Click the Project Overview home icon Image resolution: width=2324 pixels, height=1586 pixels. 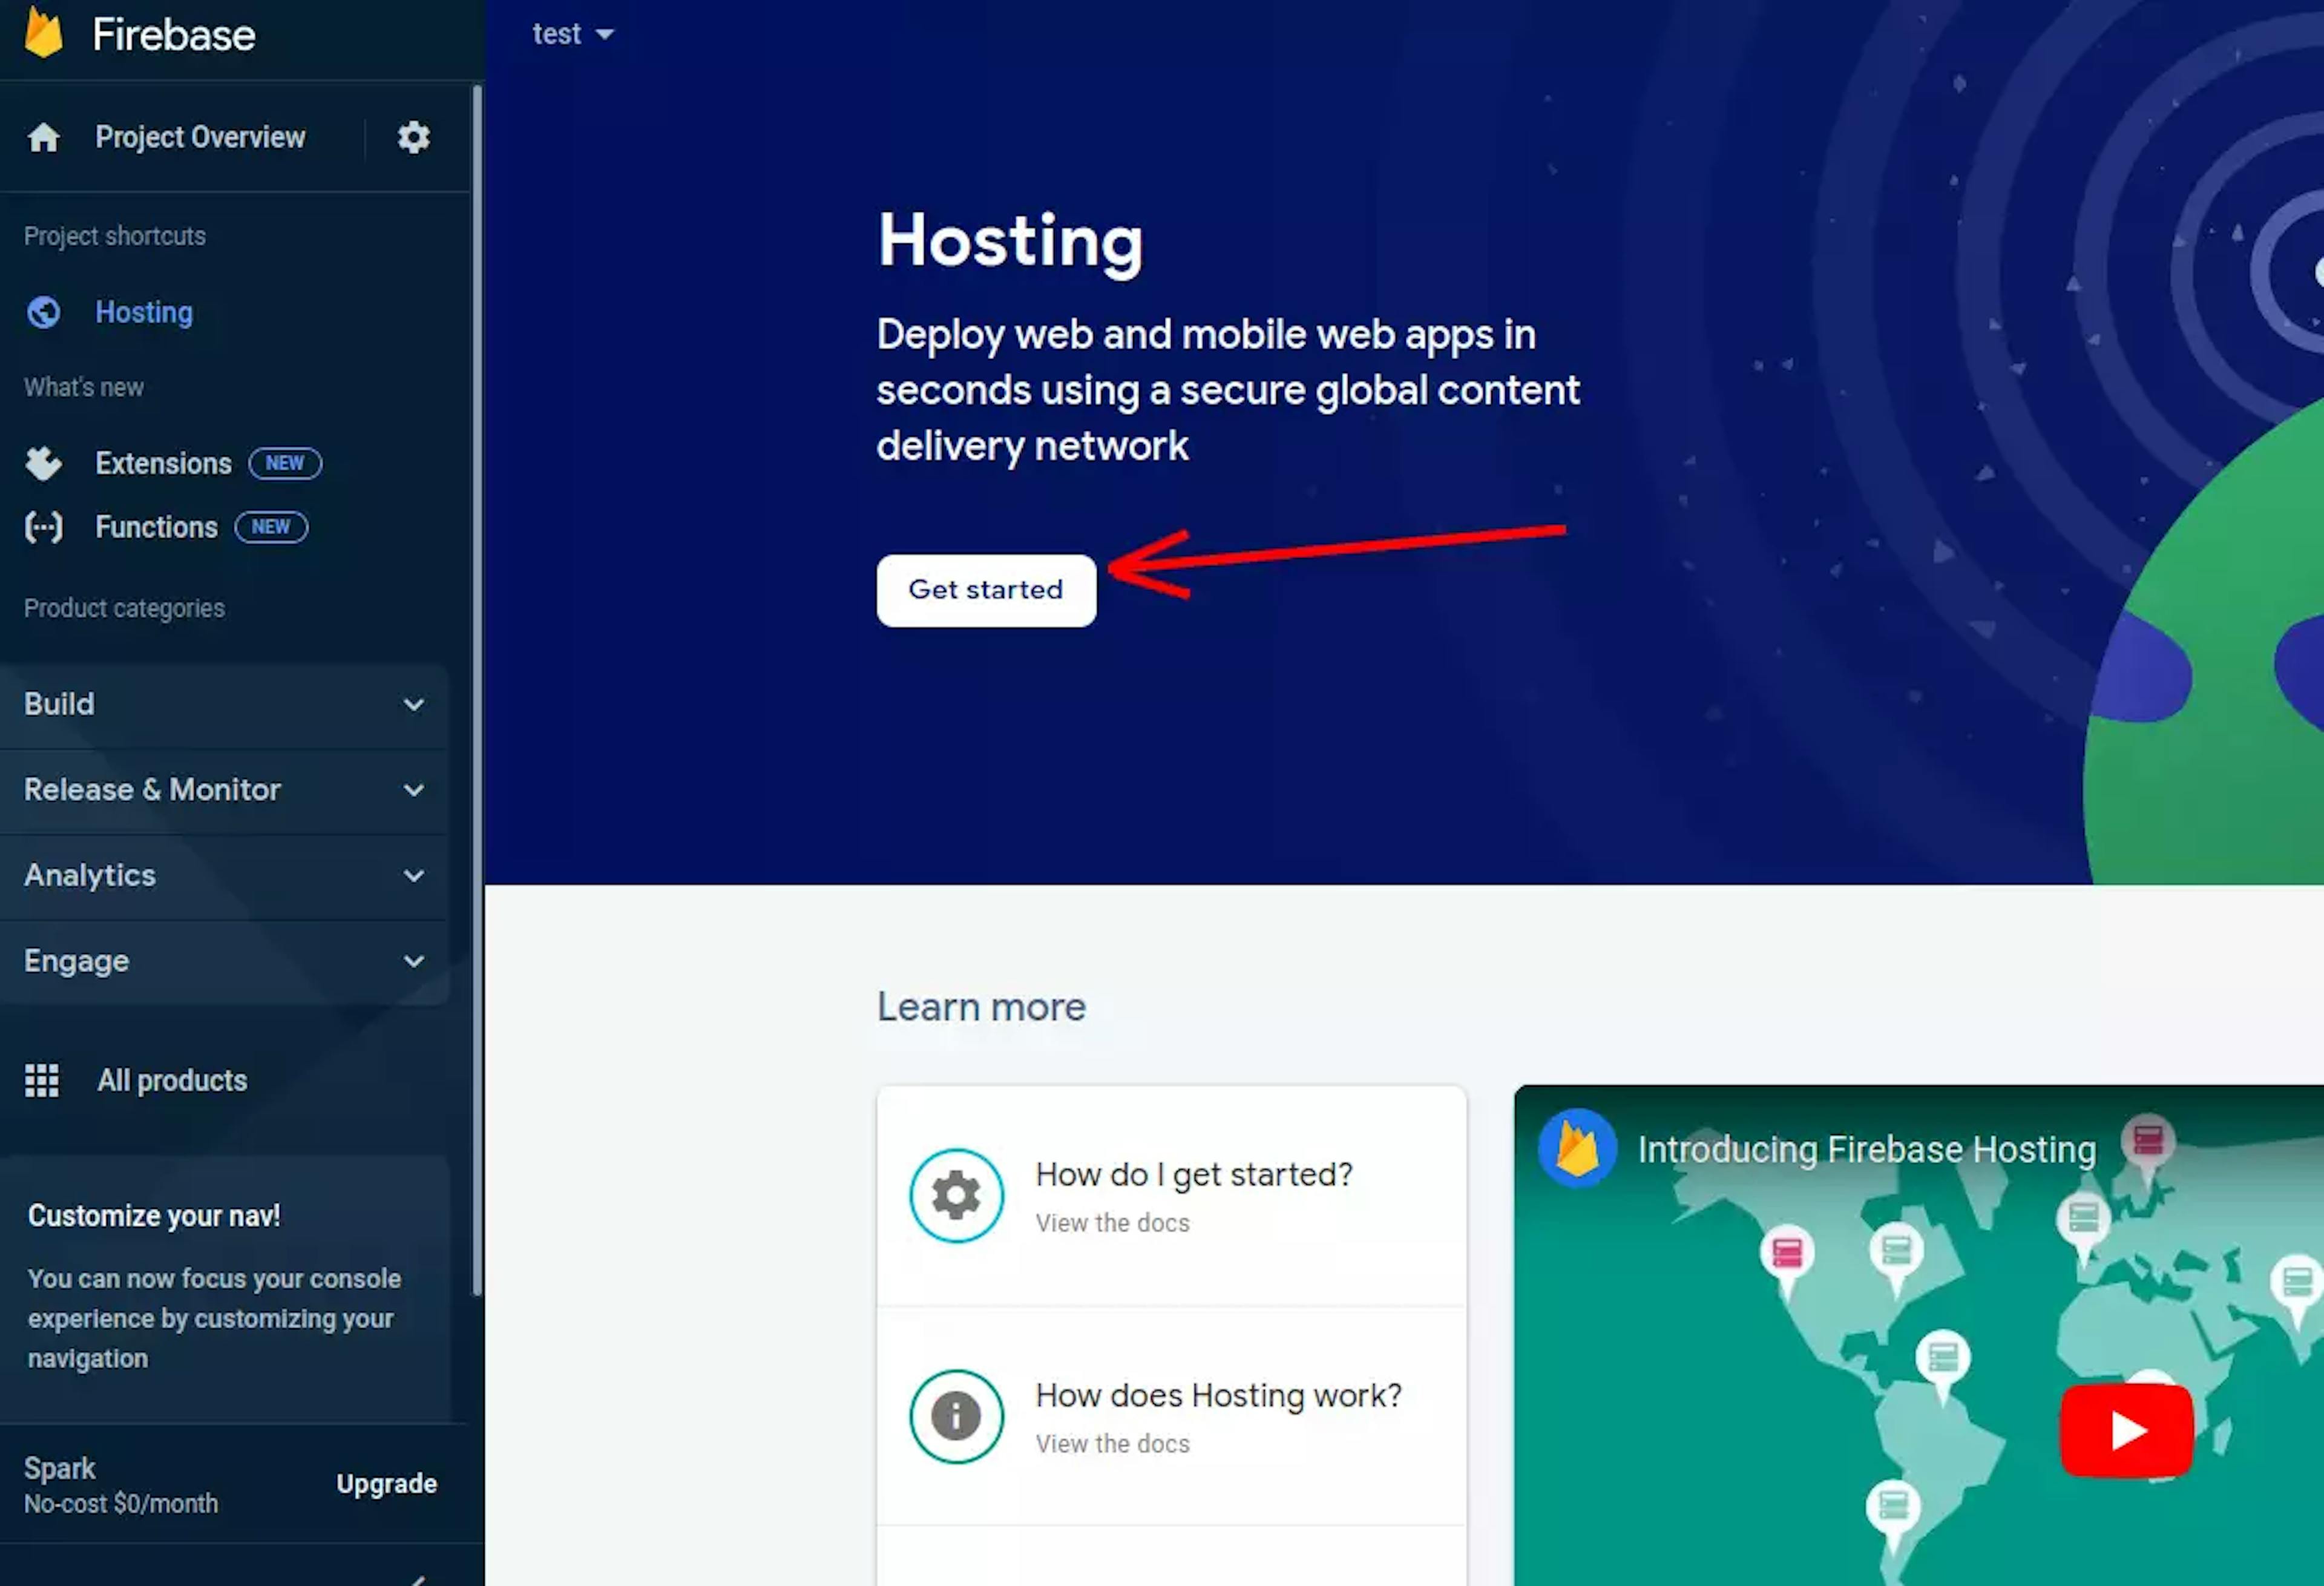click(x=44, y=137)
